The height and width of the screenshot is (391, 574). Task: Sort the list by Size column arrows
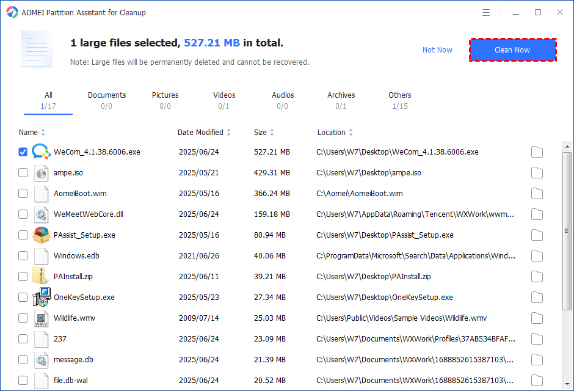tap(272, 133)
